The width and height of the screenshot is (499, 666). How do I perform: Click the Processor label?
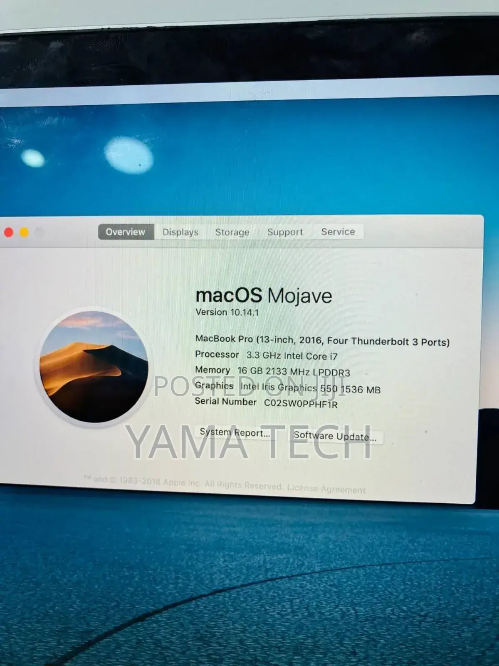[217, 354]
